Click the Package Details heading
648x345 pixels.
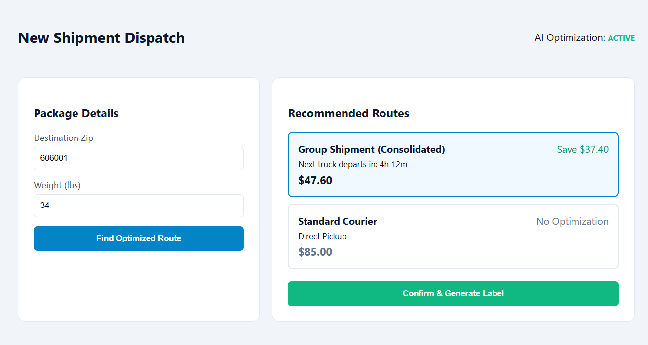(76, 113)
